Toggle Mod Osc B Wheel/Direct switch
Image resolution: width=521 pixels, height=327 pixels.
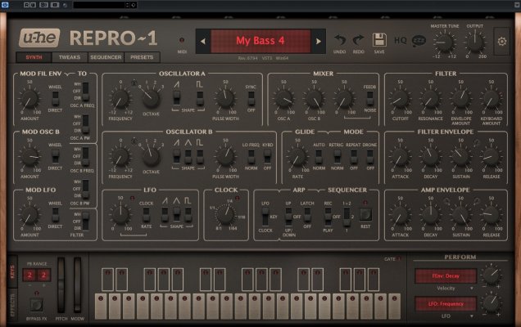tap(55, 156)
